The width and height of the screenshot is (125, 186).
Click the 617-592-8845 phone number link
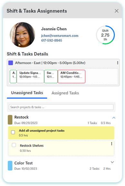pyautogui.click(x=52, y=41)
